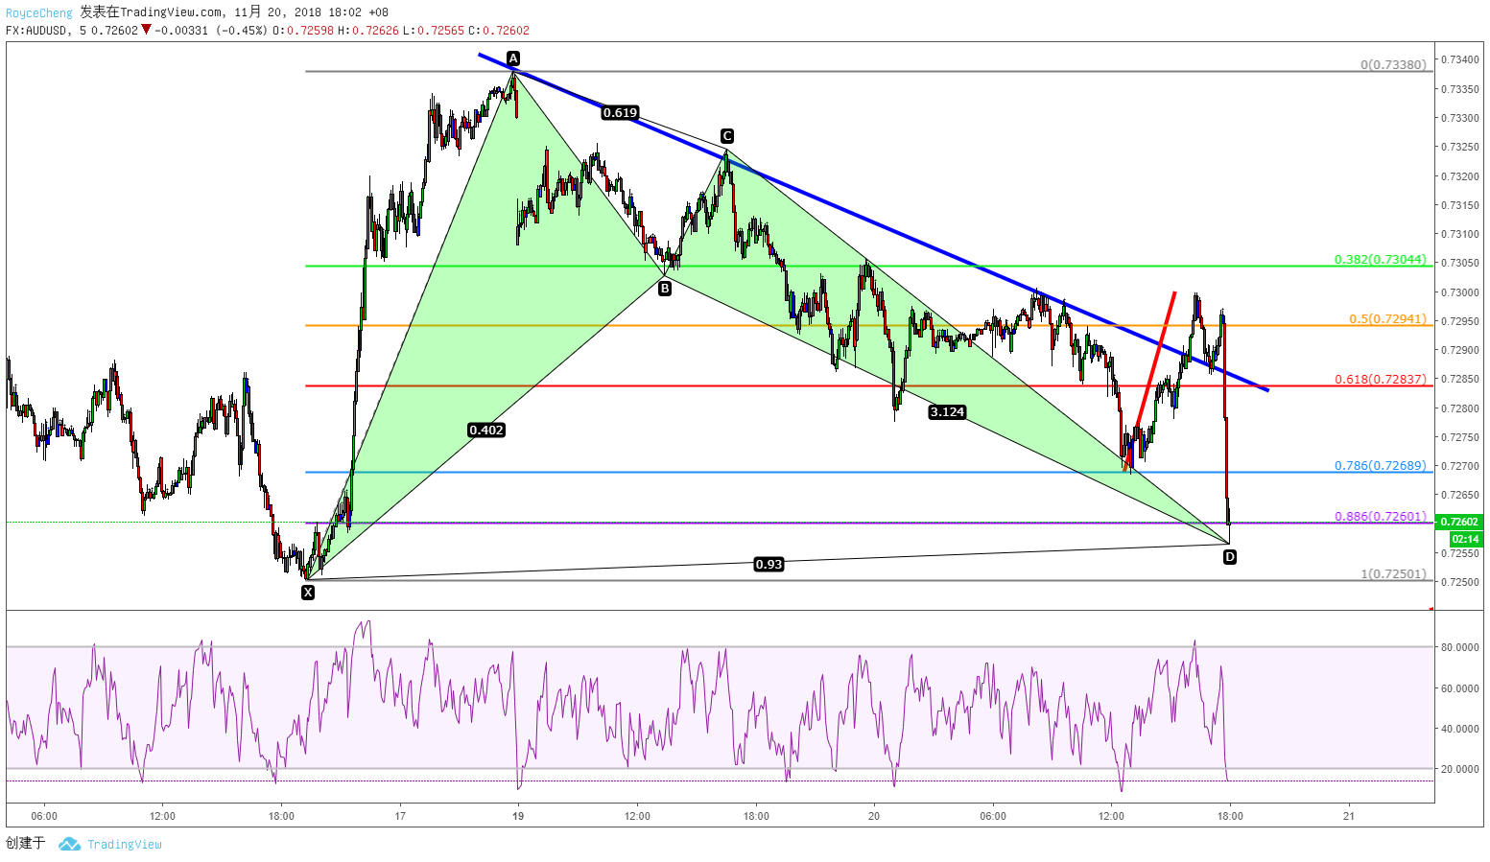Click the red down-triangle change indicator

point(146,30)
